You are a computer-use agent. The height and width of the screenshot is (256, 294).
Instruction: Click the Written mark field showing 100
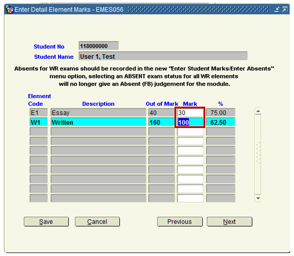coord(190,122)
